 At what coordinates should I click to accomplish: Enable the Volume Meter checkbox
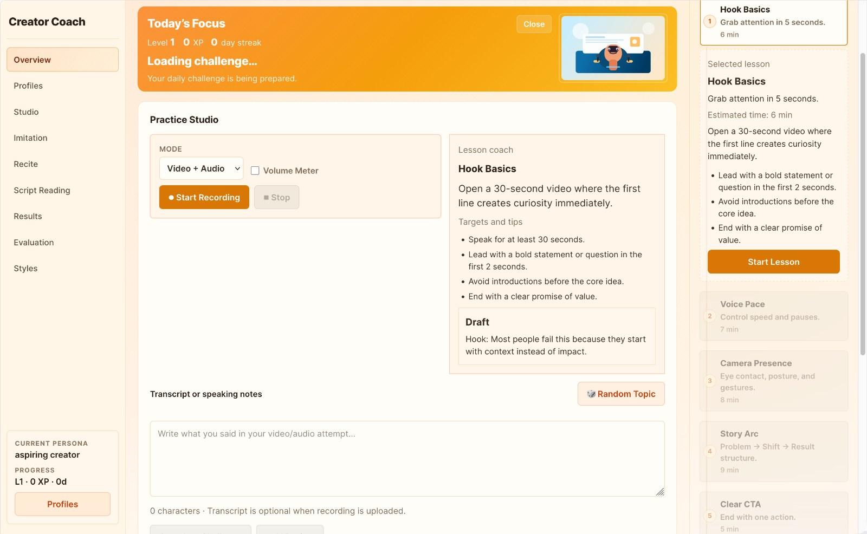click(255, 171)
